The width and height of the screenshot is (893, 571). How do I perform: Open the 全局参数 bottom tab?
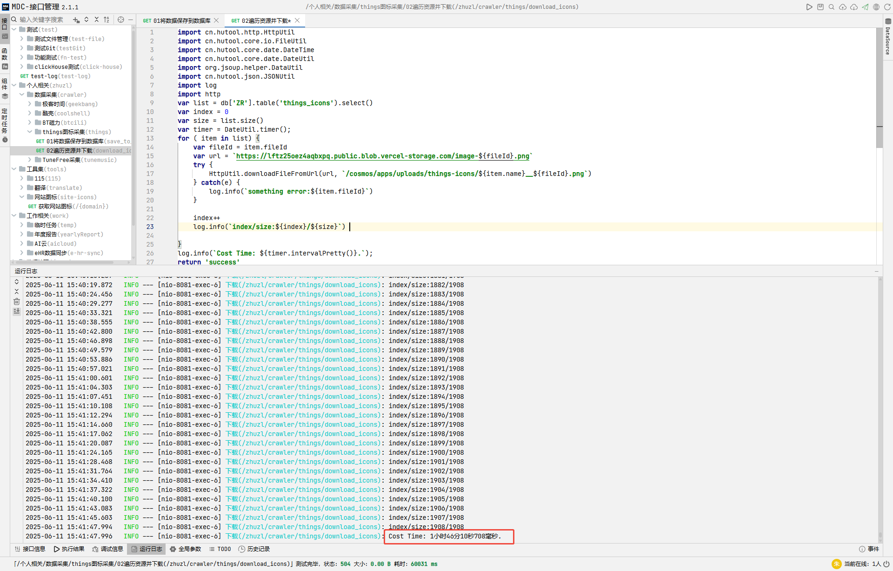pyautogui.click(x=186, y=549)
